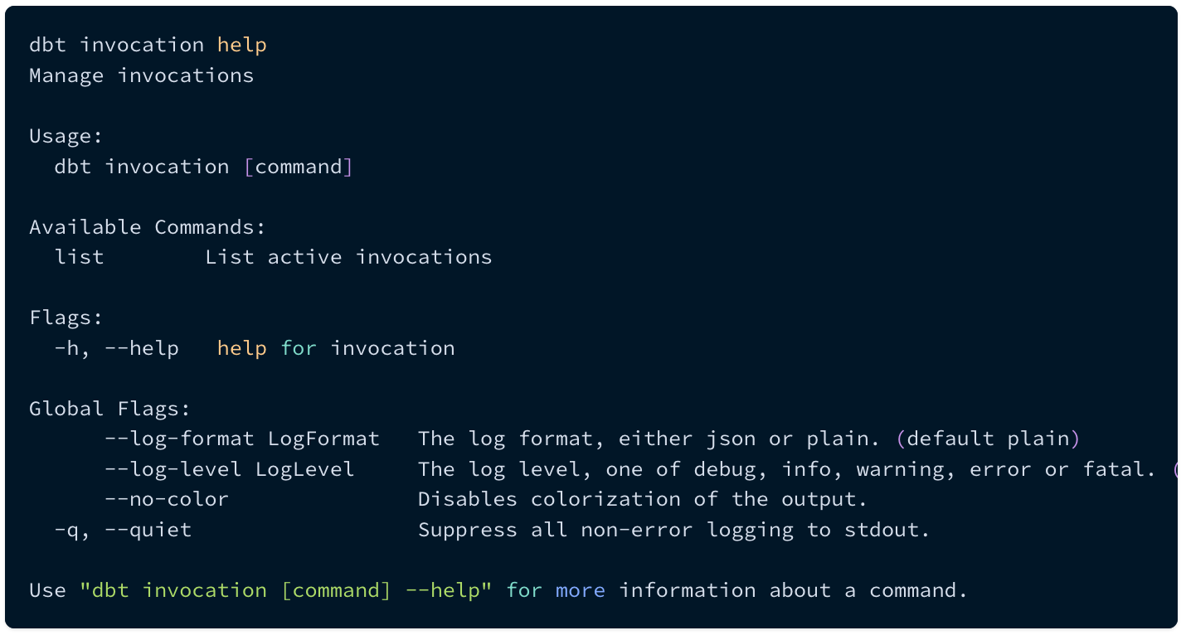Image resolution: width=1186 pixels, height=640 pixels.
Task: Click the orange "help" word in first line
Action: [241, 45]
